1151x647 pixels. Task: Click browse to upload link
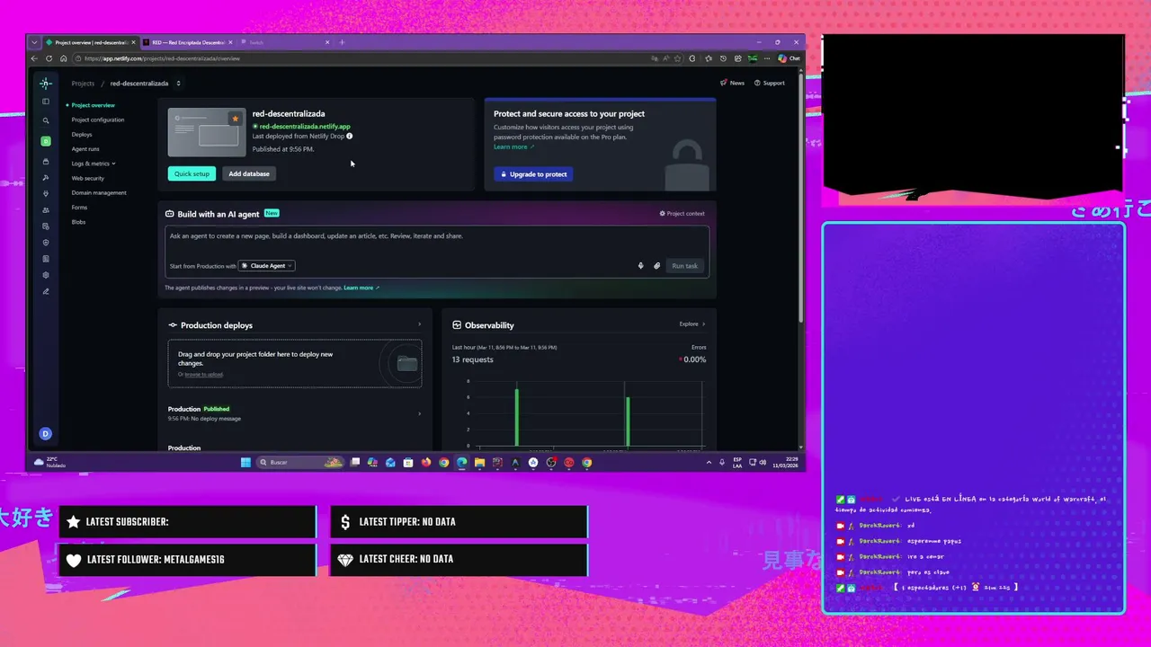(205, 374)
